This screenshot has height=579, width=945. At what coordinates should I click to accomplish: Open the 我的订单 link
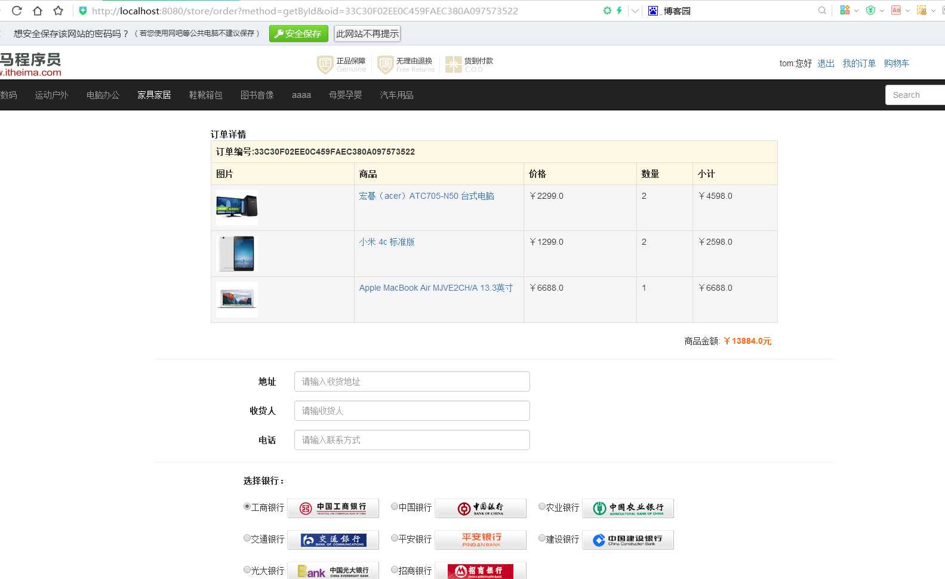coord(859,63)
